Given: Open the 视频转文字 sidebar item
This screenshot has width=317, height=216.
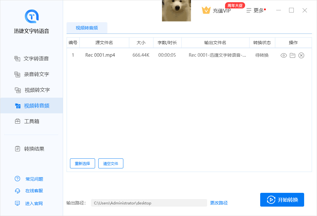Looking at the screenshot, I should pos(31,90).
